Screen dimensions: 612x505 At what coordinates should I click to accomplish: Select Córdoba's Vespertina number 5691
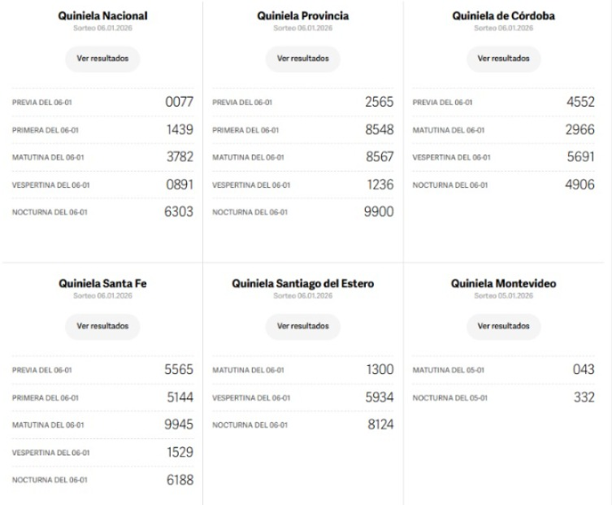pyautogui.click(x=580, y=157)
